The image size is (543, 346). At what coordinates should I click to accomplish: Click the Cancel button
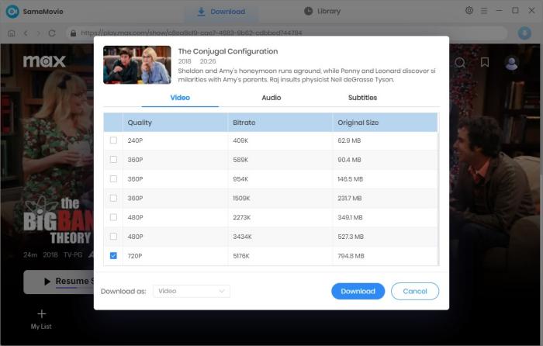click(x=415, y=291)
